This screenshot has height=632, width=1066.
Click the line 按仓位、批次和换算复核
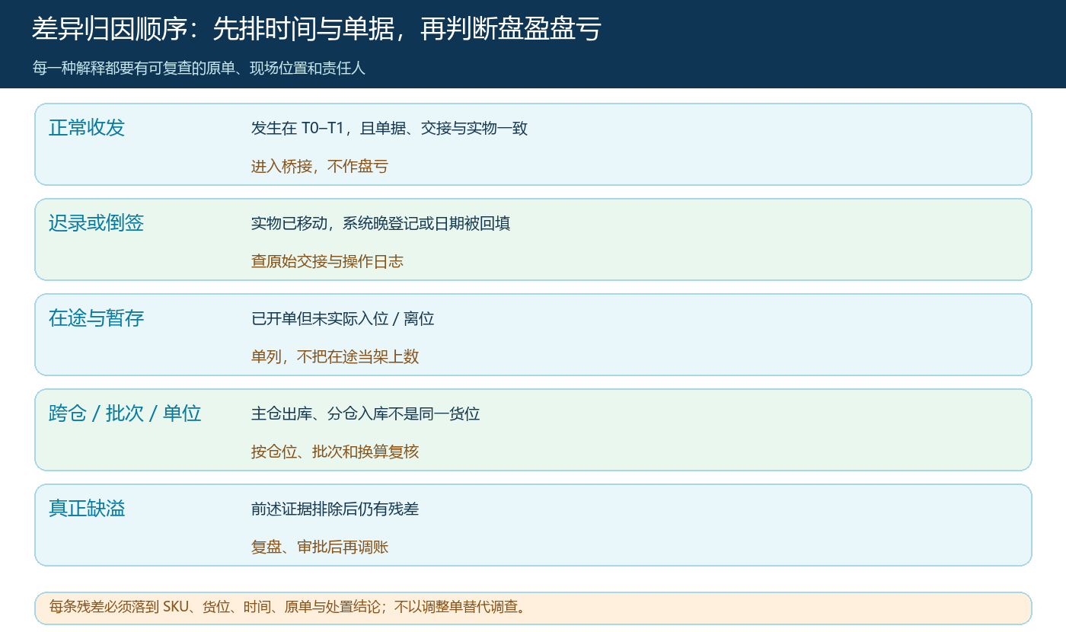pyautogui.click(x=335, y=452)
